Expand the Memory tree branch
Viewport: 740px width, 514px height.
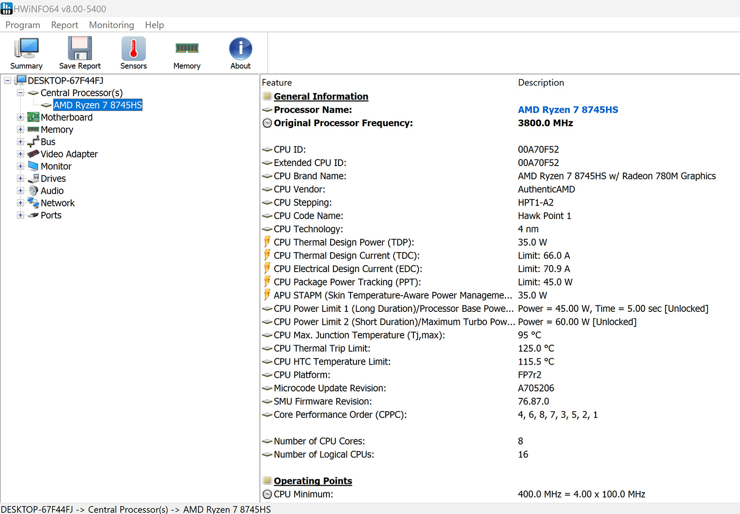coord(20,130)
